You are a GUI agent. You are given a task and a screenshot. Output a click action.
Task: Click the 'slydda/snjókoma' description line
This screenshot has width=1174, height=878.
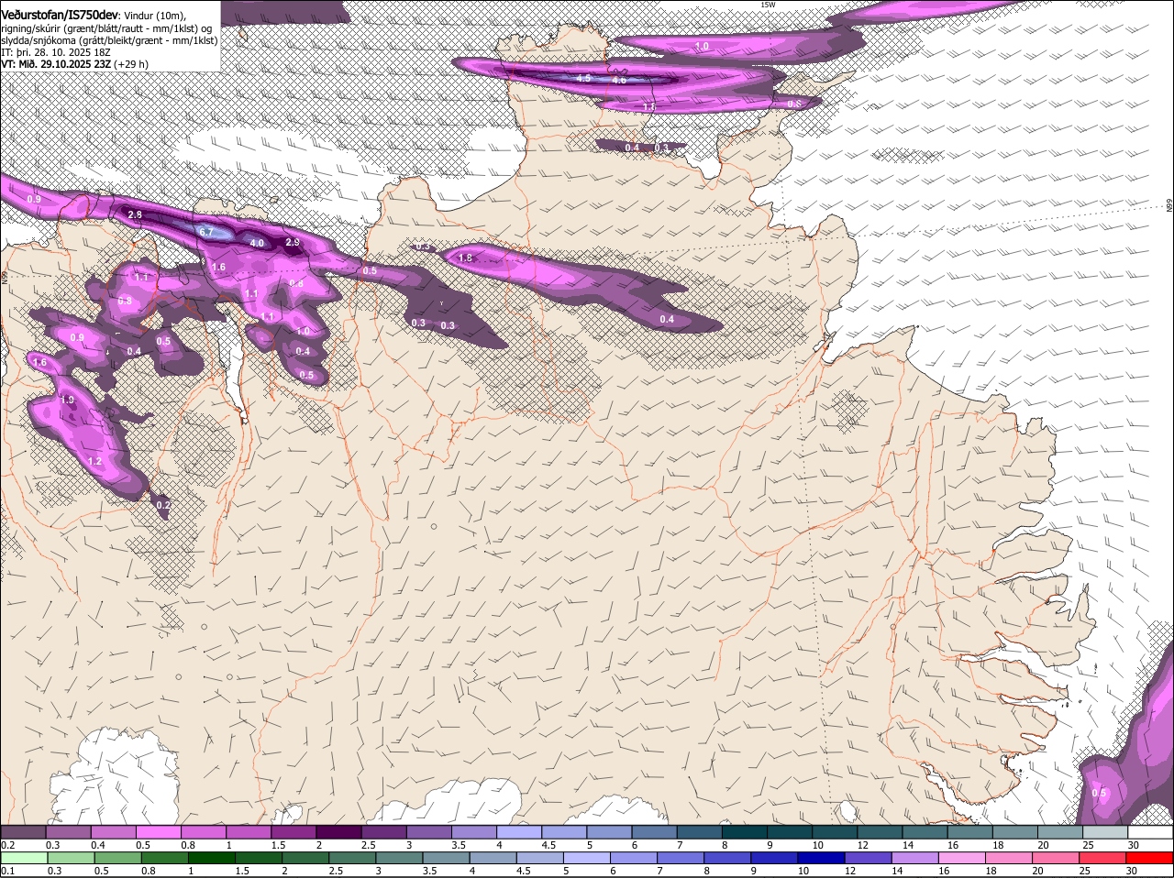tap(109, 40)
